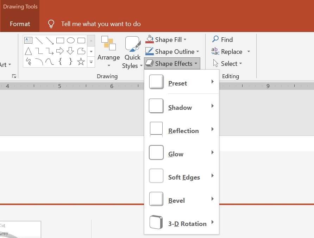
Task: Choose the Rounded Rectangle shape
Action: [81, 40]
